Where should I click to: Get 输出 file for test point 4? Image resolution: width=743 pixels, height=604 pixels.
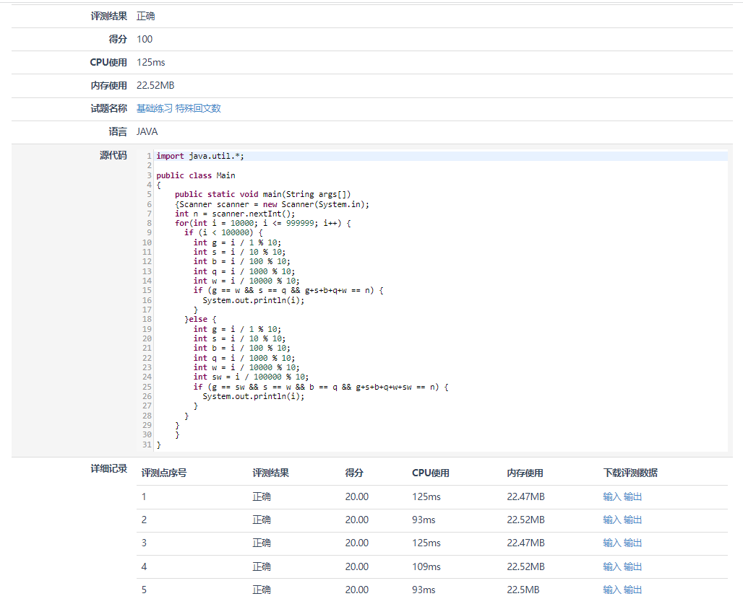click(x=632, y=566)
